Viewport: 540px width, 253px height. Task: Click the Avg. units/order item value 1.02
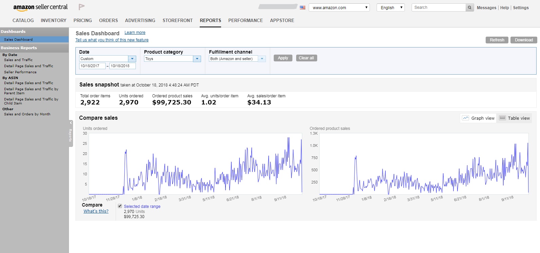[x=209, y=102]
